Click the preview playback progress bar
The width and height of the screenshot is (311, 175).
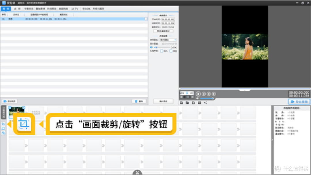point(245,89)
